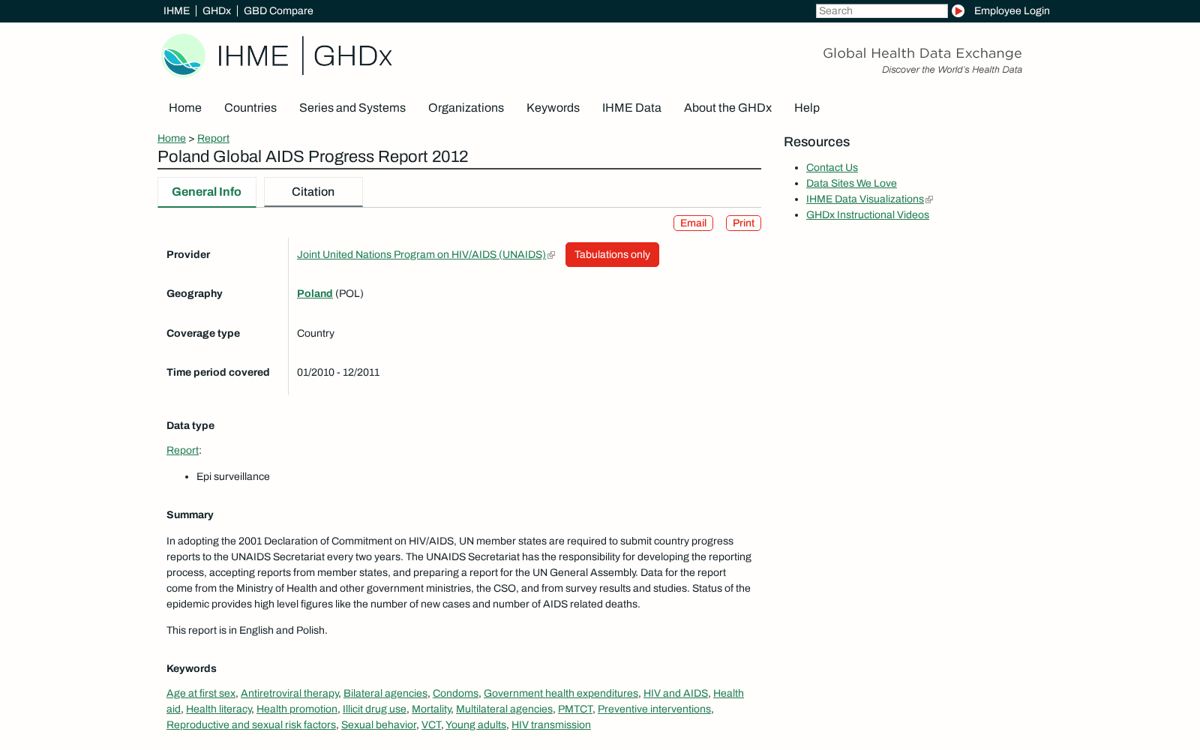This screenshot has height=750, width=1200.
Task: Click Condoms keyword link
Action: 455,694
